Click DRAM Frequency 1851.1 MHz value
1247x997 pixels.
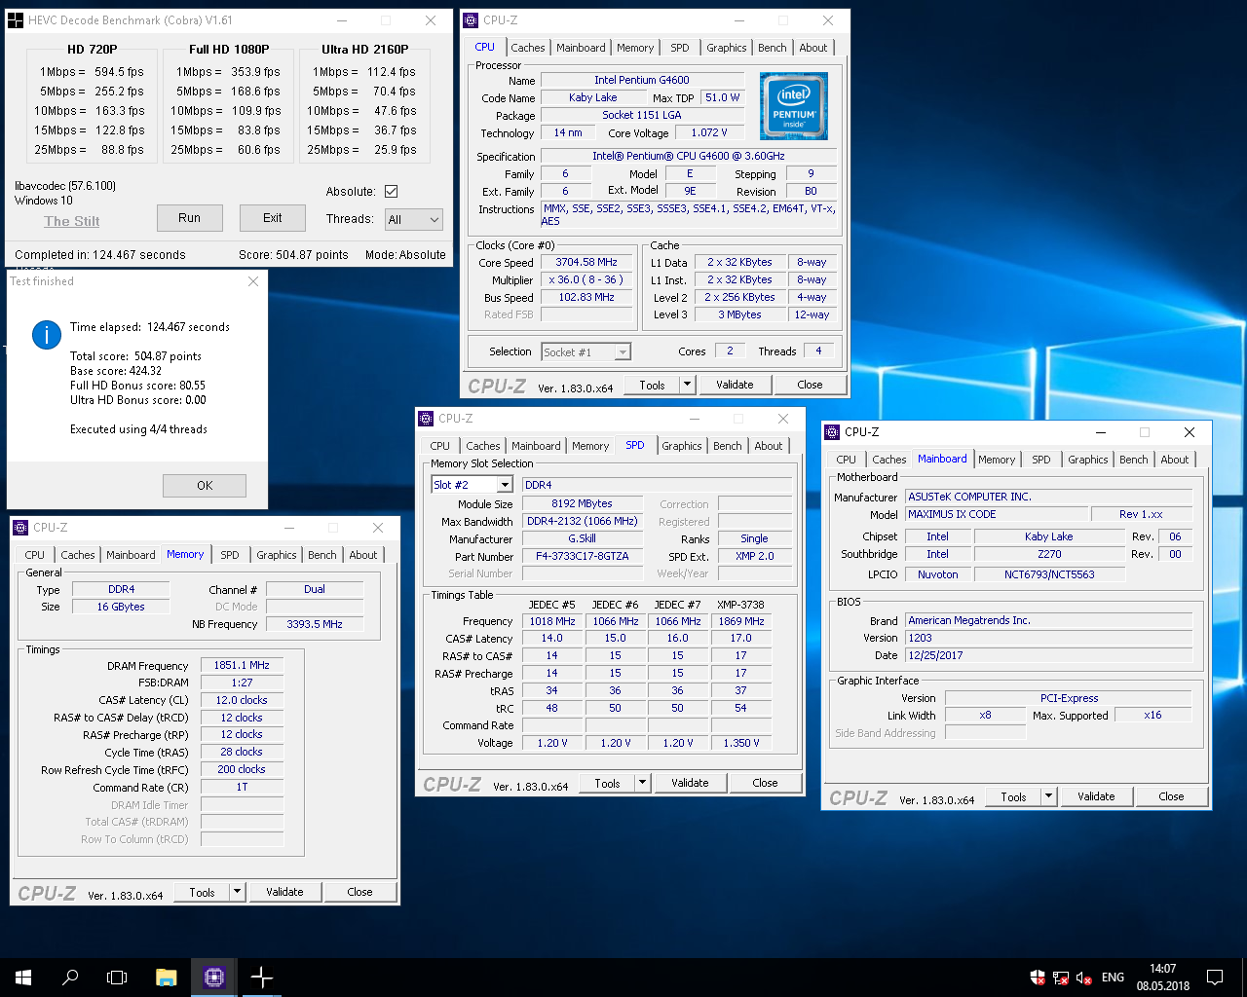pyautogui.click(x=242, y=665)
